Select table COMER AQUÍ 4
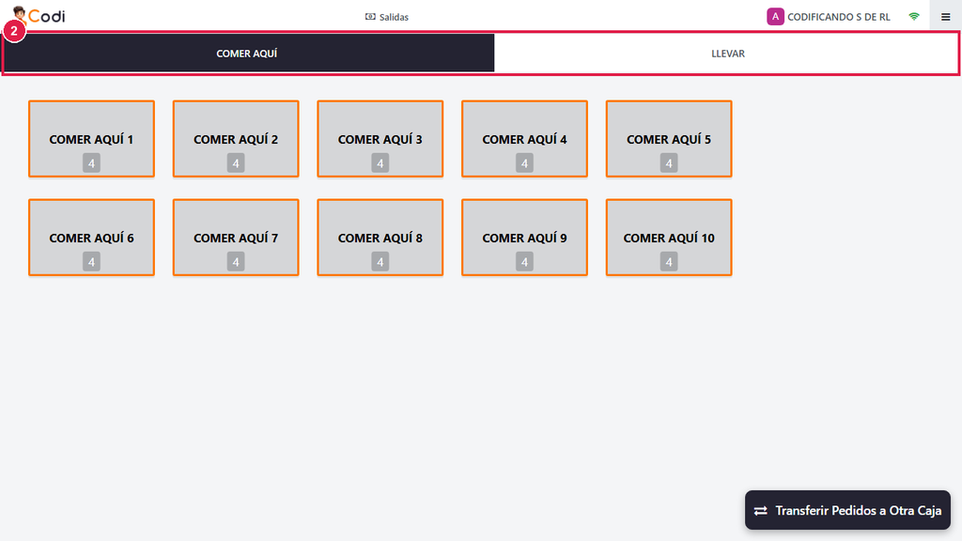Screen dimensions: 962x541 (524, 139)
